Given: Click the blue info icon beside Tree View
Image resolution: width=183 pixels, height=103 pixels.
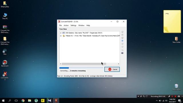Looking at the screenshot, I should pos(122,41).
